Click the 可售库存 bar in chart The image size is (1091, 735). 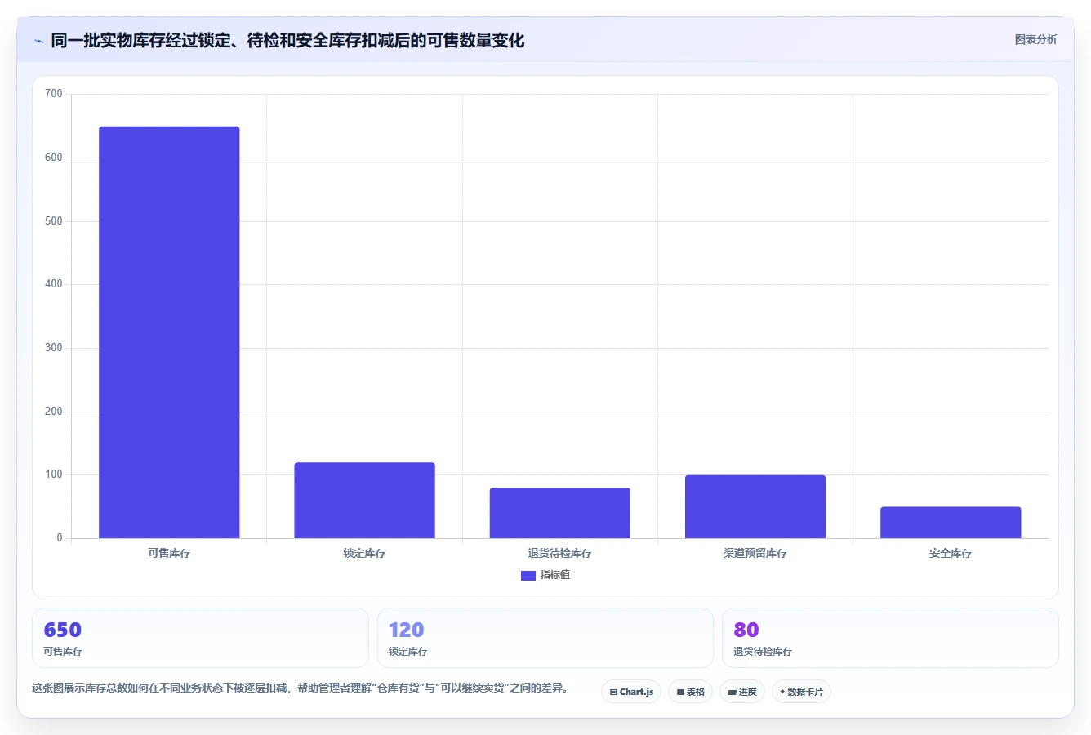(169, 332)
